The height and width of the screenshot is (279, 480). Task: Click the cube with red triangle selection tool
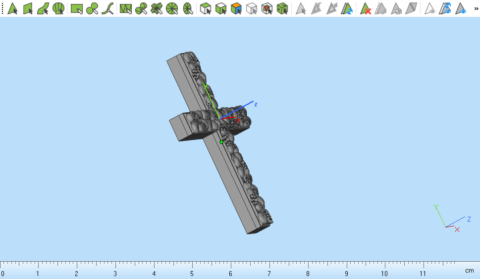(267, 8)
